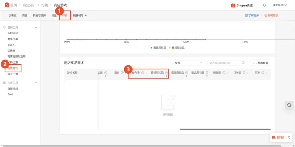Open 套装优惠 in sidebar
This screenshot has height=147, width=295.
(13, 39)
